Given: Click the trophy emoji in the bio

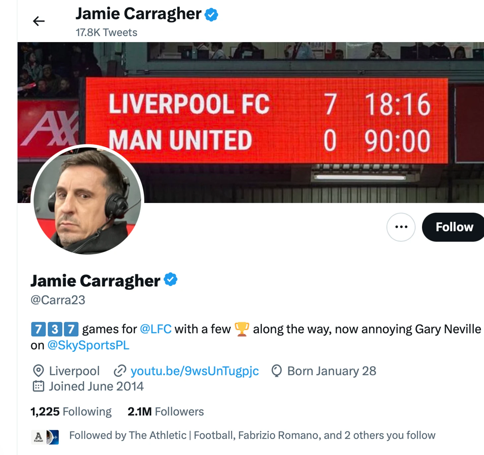Looking at the screenshot, I should point(242,329).
